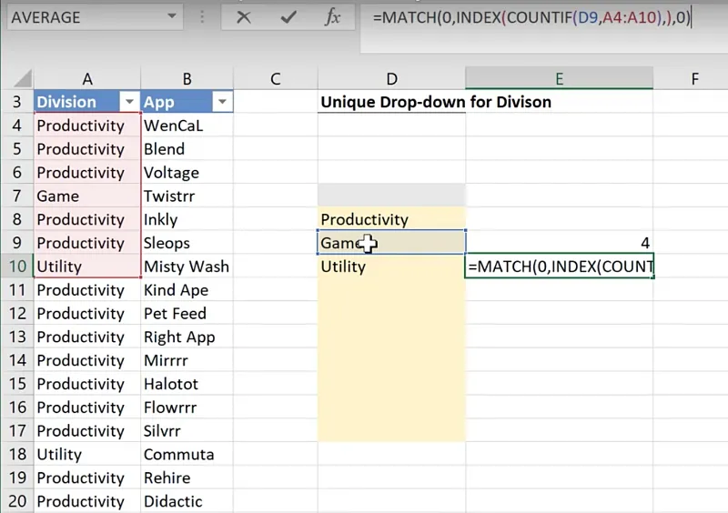Viewport: 728px width, 513px height.
Task: Select row 12 header
Action: [16, 314]
